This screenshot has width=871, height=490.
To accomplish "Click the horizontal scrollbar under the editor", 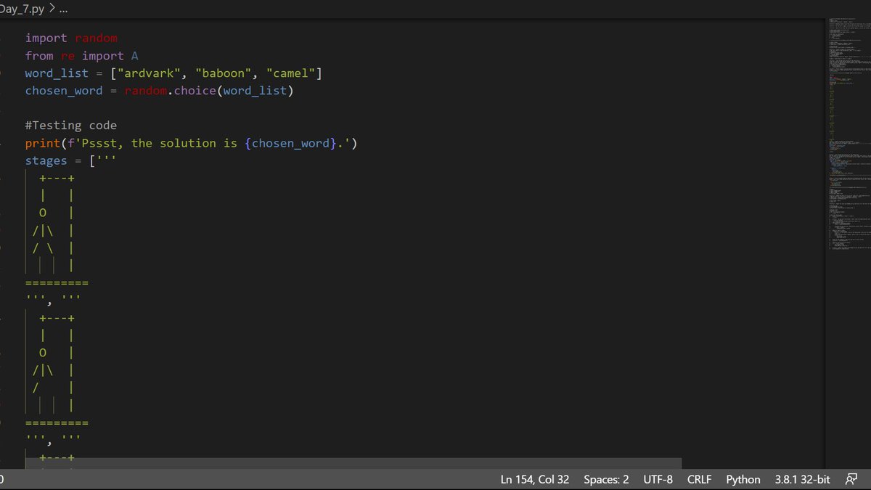I will click(353, 463).
